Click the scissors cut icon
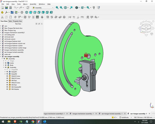Image resolution: width=155 pixels, height=124 pixels. (2, 17)
